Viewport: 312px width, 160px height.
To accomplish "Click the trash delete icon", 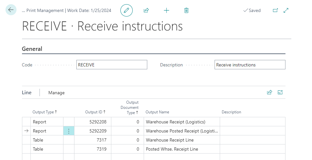I will pyautogui.click(x=186, y=10).
